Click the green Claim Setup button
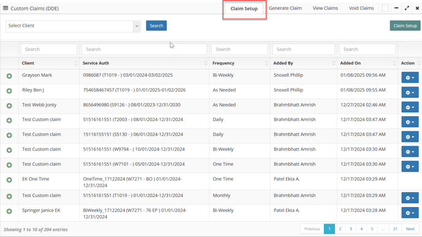422x237 pixels. click(405, 26)
